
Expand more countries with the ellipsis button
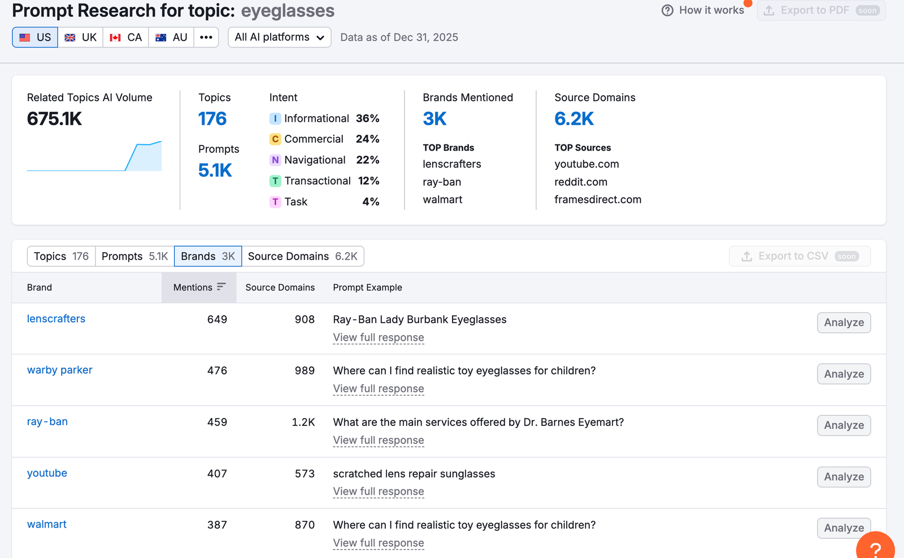tap(206, 37)
